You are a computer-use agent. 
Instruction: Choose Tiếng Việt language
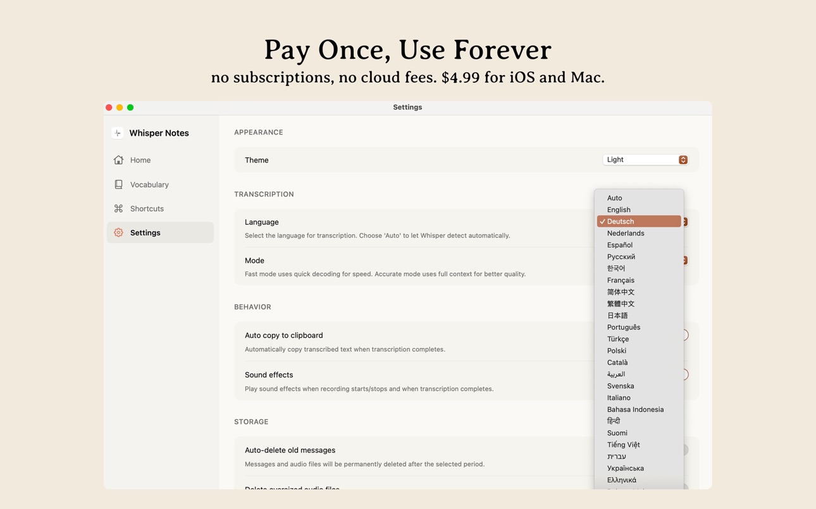click(639, 445)
